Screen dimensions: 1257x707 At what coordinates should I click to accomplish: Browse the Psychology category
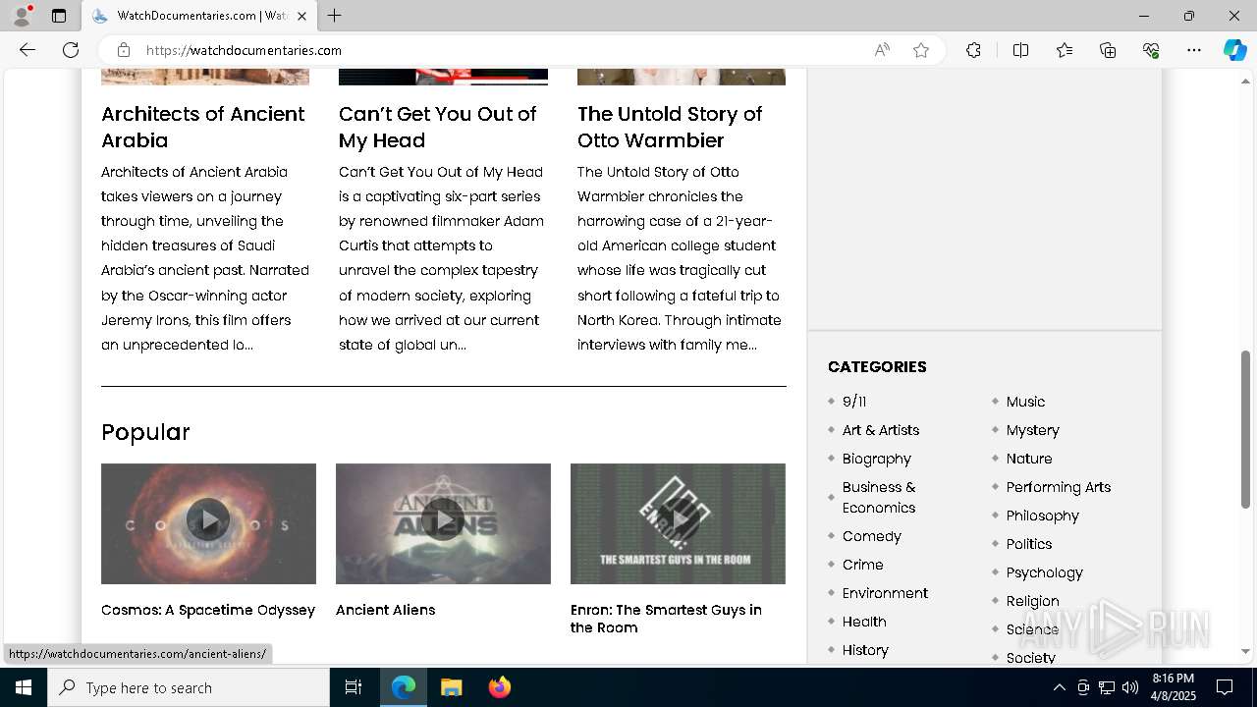point(1045,572)
